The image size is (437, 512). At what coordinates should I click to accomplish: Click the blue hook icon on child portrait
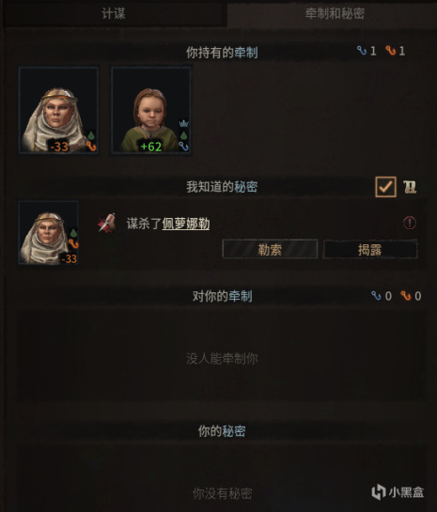point(184,147)
